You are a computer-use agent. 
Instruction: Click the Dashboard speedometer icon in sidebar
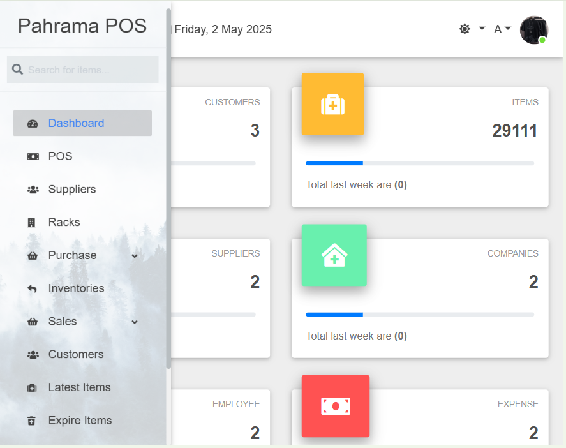pyautogui.click(x=33, y=124)
